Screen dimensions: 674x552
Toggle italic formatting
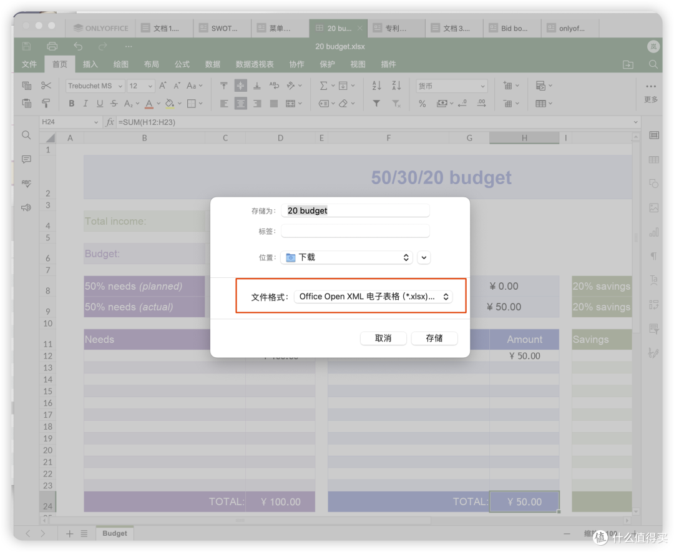click(x=85, y=103)
